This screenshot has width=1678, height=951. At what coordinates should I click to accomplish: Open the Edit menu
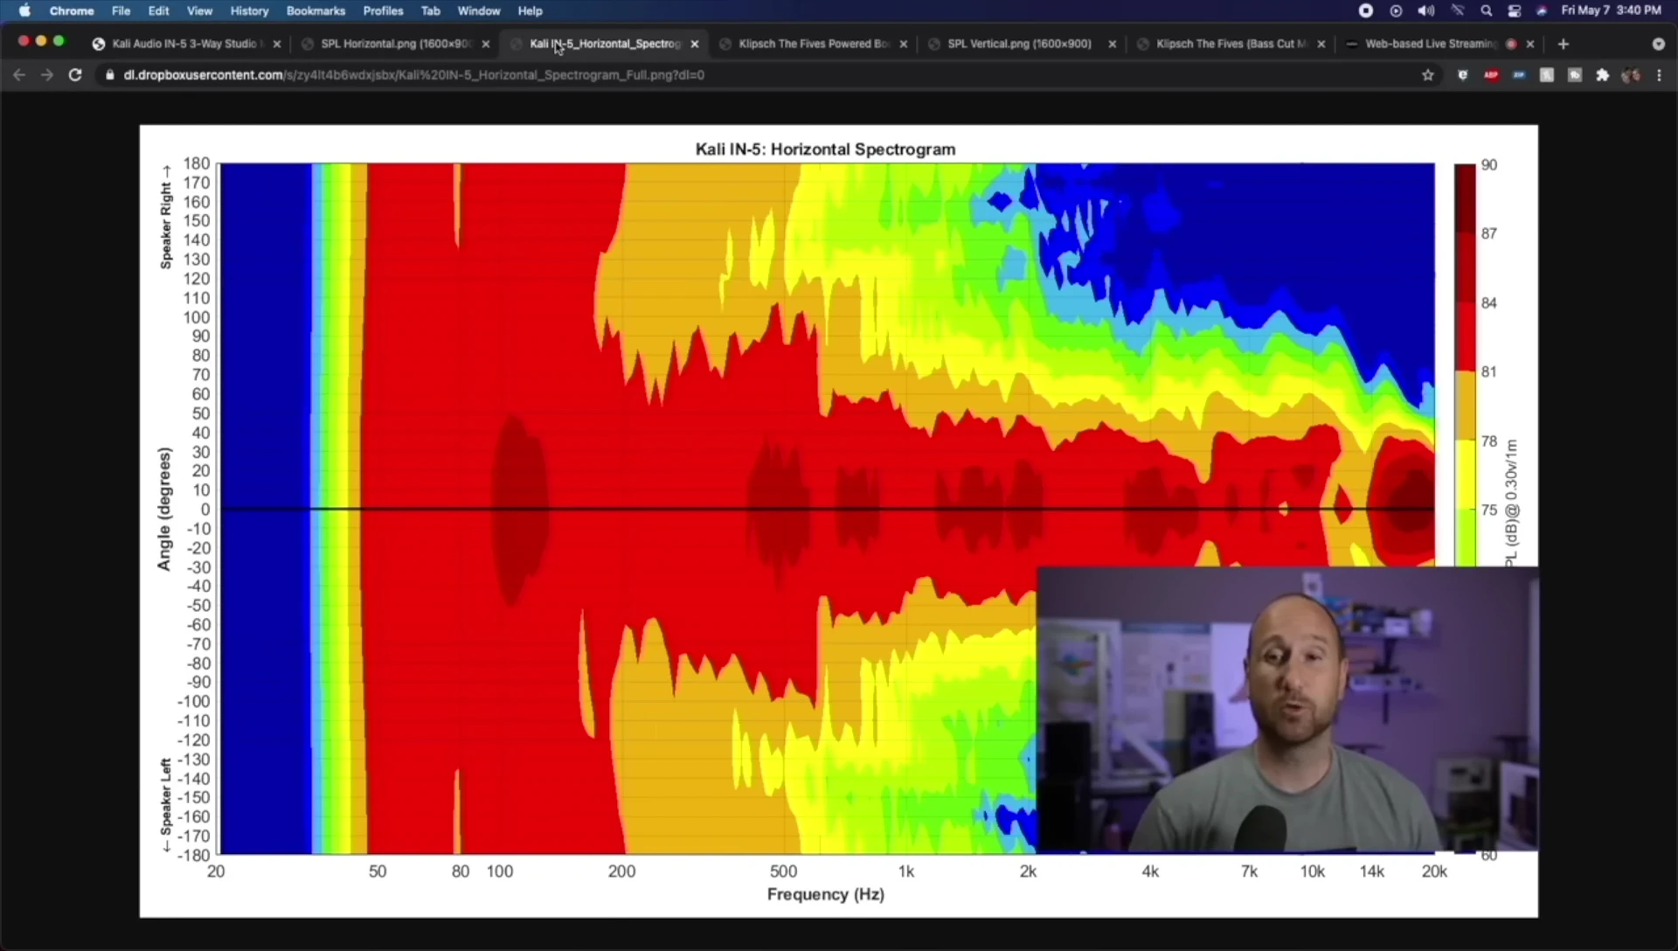click(x=158, y=10)
